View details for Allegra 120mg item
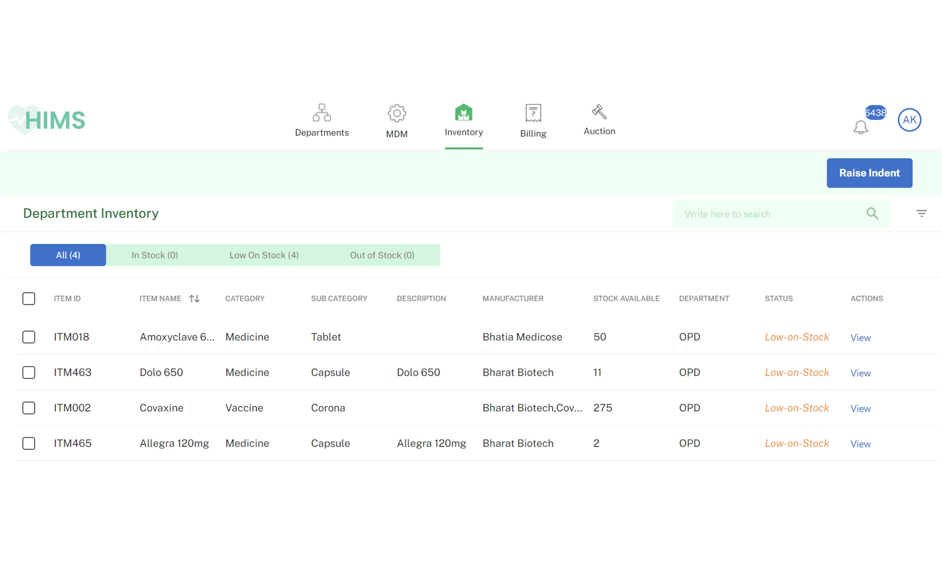The height and width of the screenshot is (569, 942). (861, 443)
